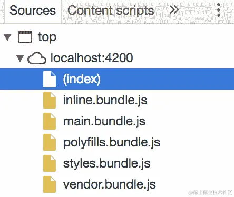
Task: Click the file icon for vendor.bundle.js
Action: click(x=50, y=184)
